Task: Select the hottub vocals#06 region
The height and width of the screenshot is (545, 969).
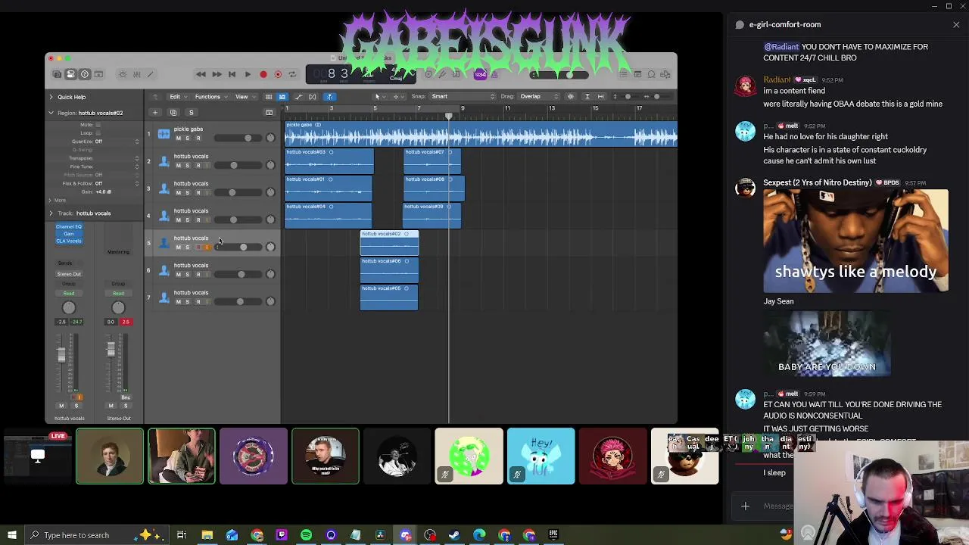Action: tap(389, 269)
